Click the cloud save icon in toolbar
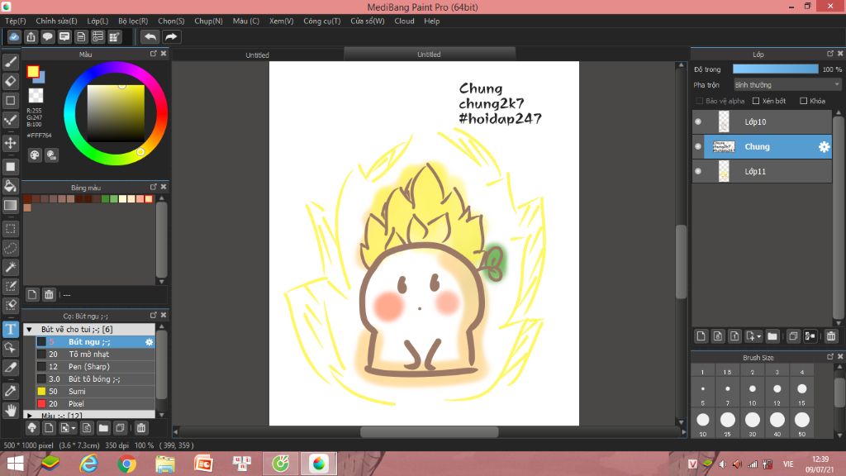Image resolution: width=846 pixels, height=476 pixels. [x=14, y=36]
